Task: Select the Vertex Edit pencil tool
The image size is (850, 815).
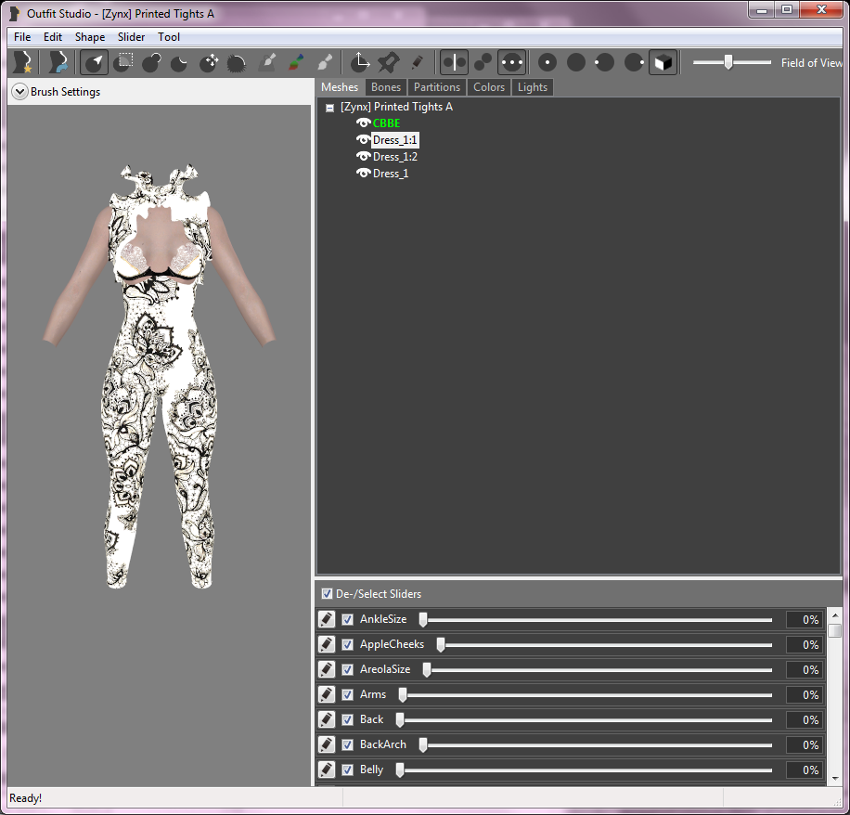Action: tap(417, 62)
